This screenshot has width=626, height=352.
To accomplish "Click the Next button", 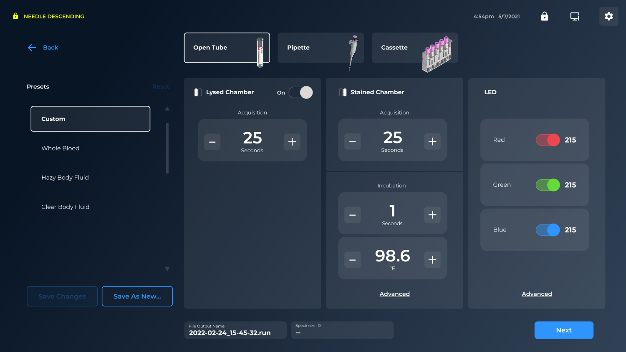I will [x=563, y=330].
